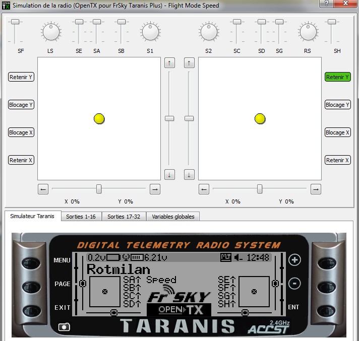Click the camera screenshot icon on Taranis
Image resolution: width=359 pixels, height=341 pixels.
point(64,327)
